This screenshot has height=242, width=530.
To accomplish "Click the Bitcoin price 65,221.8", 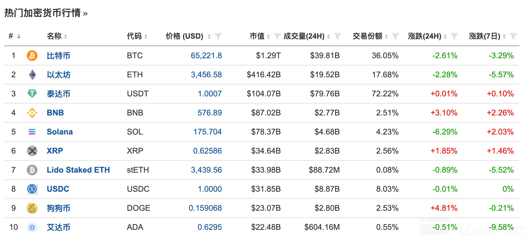I will coord(206,56).
